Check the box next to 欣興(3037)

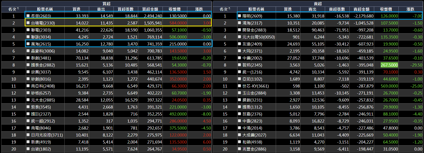pyautogui.click(x=28, y=72)
